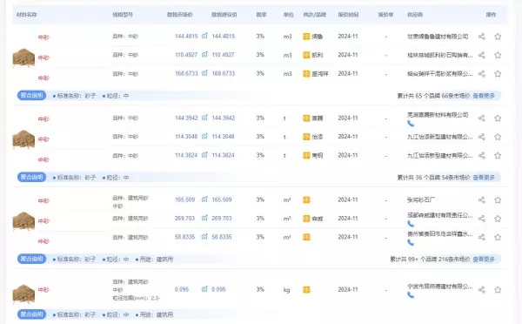Open sand thumbnail of the m3 unit group
Image resolution: width=522 pixels, height=324 pixels.
pyautogui.click(x=23, y=57)
